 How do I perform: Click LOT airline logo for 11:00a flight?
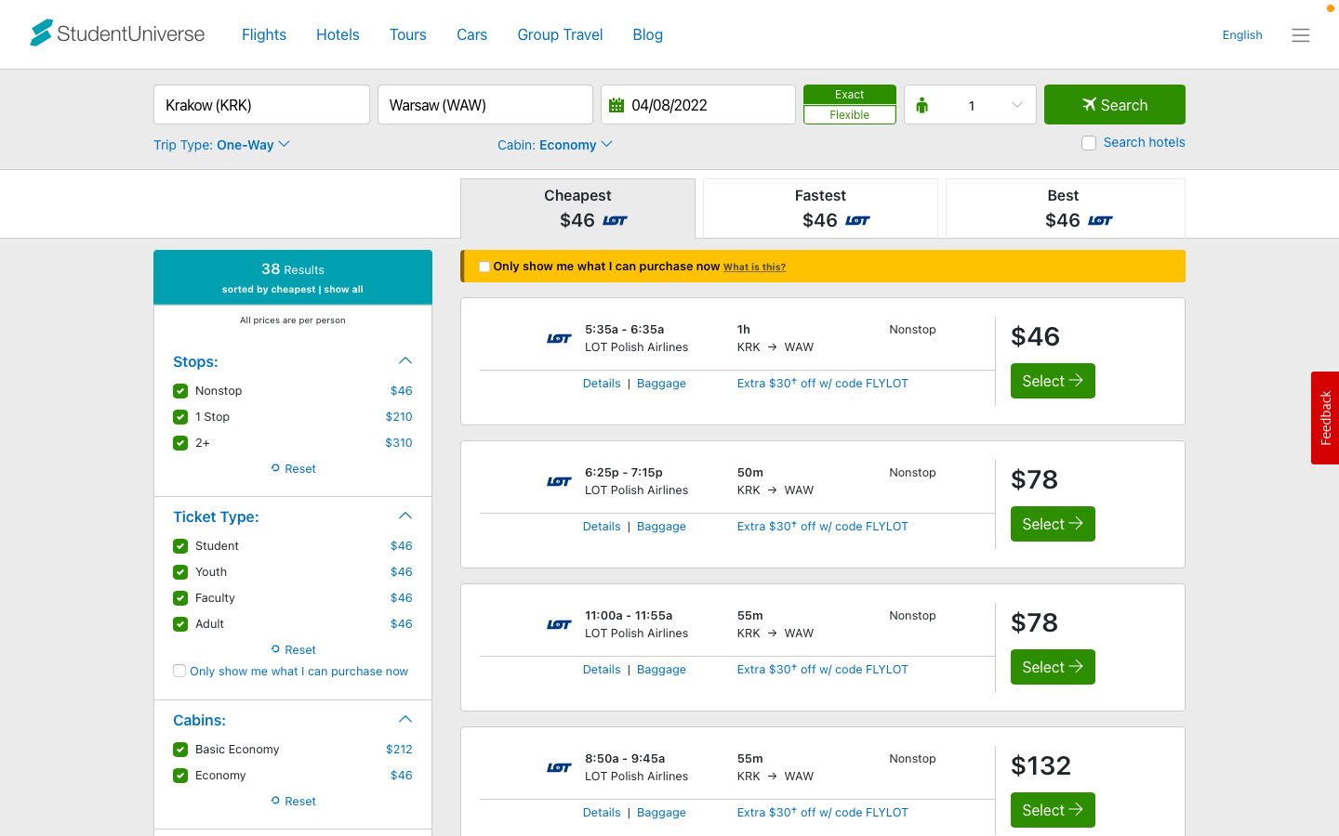(559, 625)
